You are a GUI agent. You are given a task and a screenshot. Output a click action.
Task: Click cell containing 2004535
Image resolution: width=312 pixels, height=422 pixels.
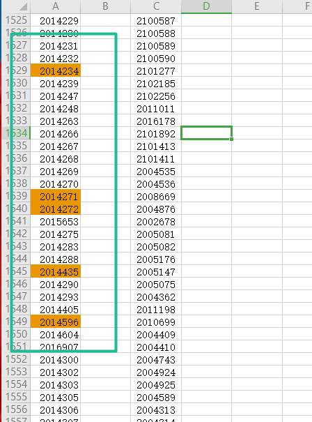156,171
